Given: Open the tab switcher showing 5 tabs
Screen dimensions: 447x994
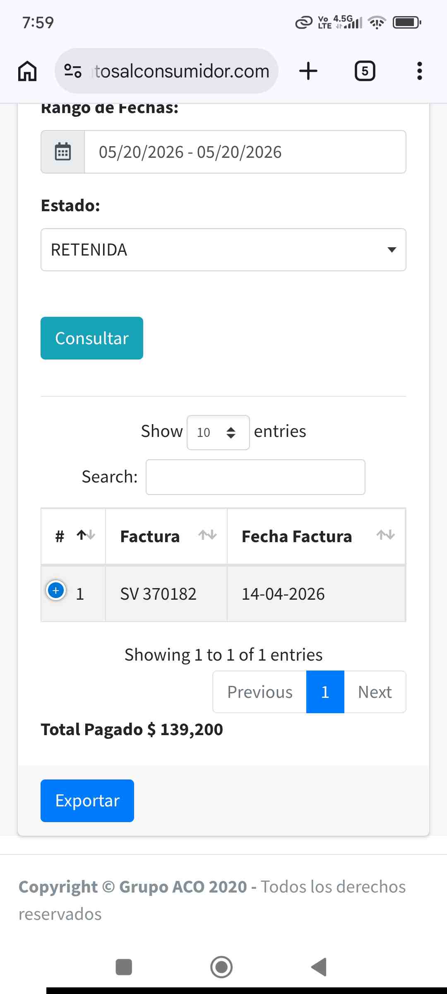Looking at the screenshot, I should (x=365, y=71).
